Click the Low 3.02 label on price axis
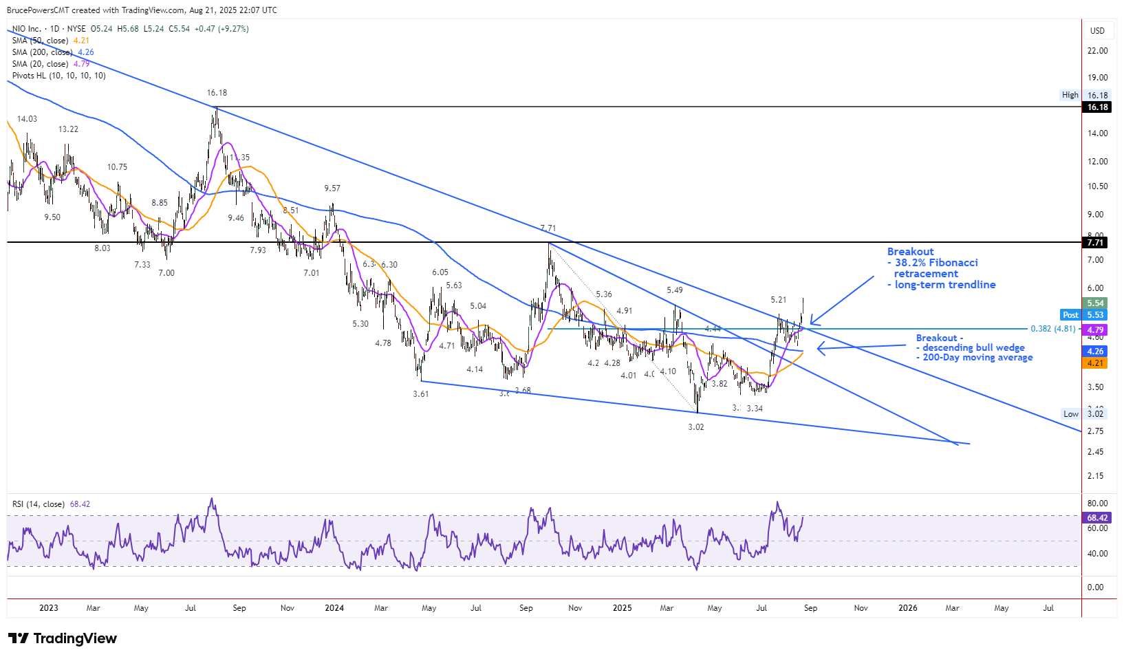 pyautogui.click(x=1083, y=414)
